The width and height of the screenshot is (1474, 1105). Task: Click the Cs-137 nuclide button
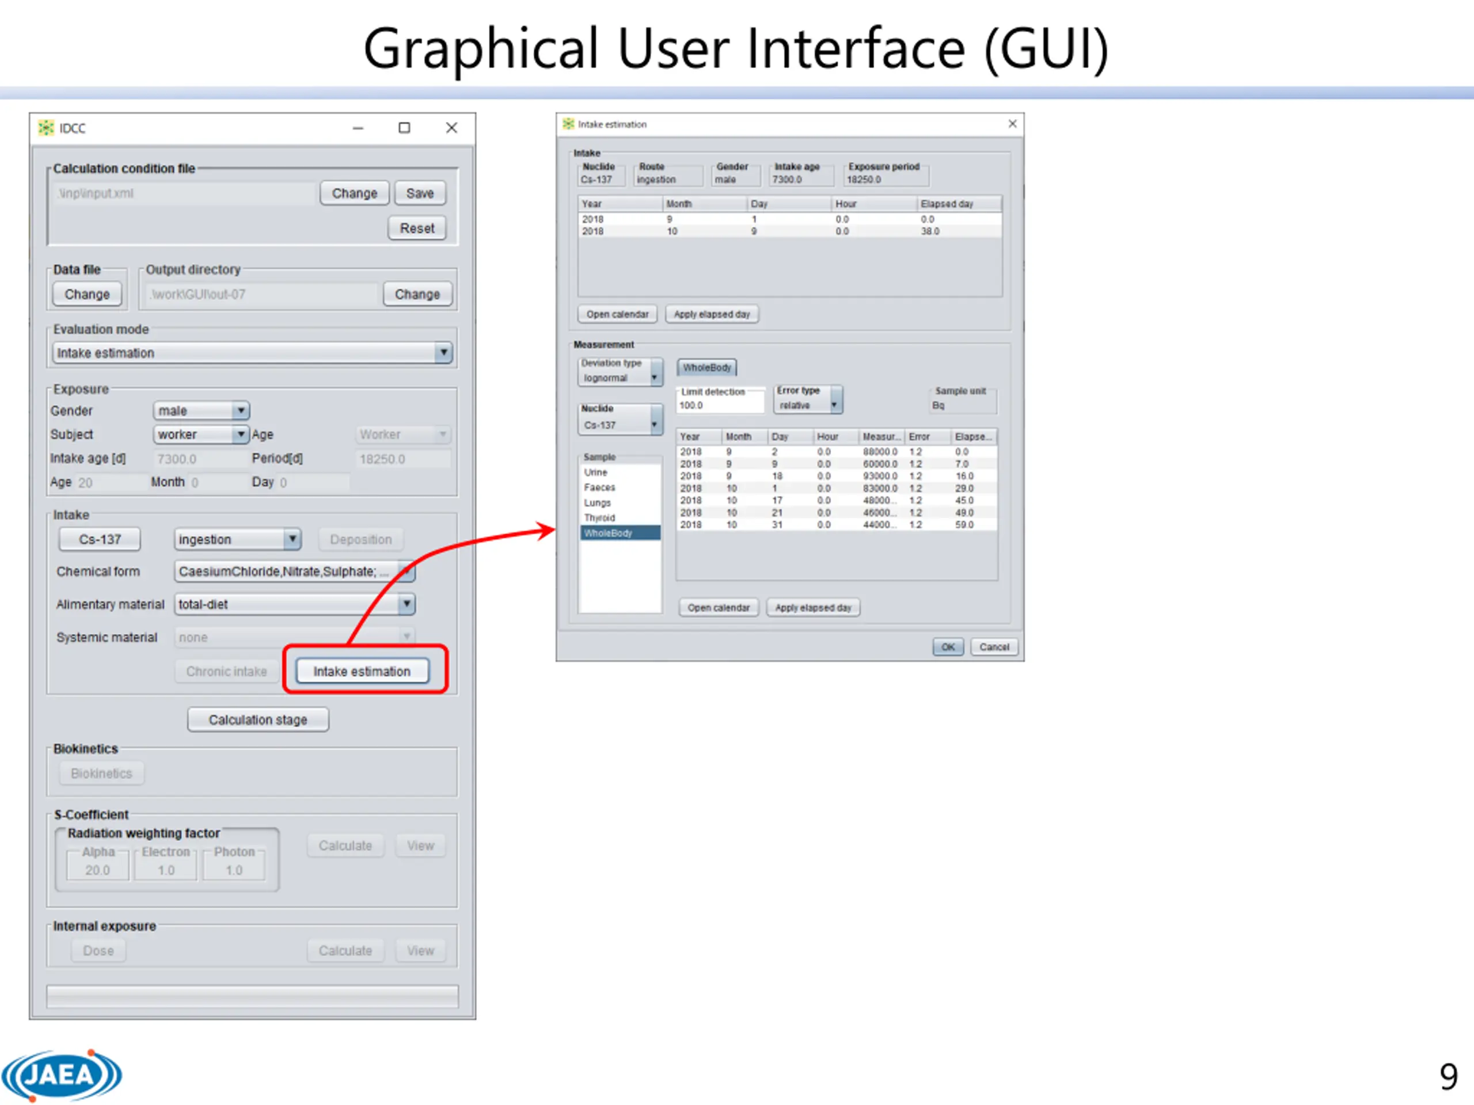pyautogui.click(x=100, y=539)
